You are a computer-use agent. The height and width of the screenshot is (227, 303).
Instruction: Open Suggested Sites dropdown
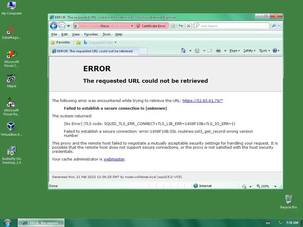pos(100,43)
